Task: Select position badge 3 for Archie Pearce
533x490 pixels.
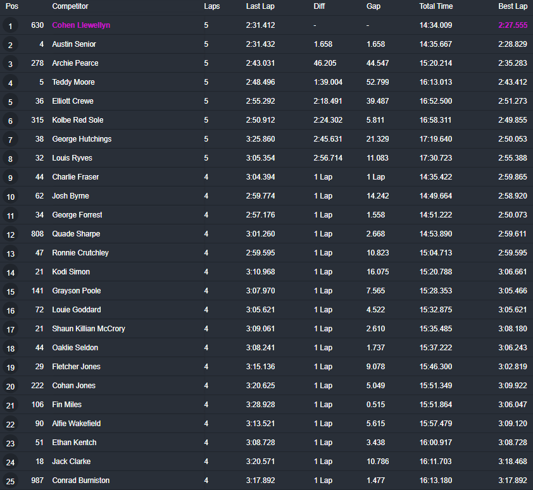Action: point(10,64)
